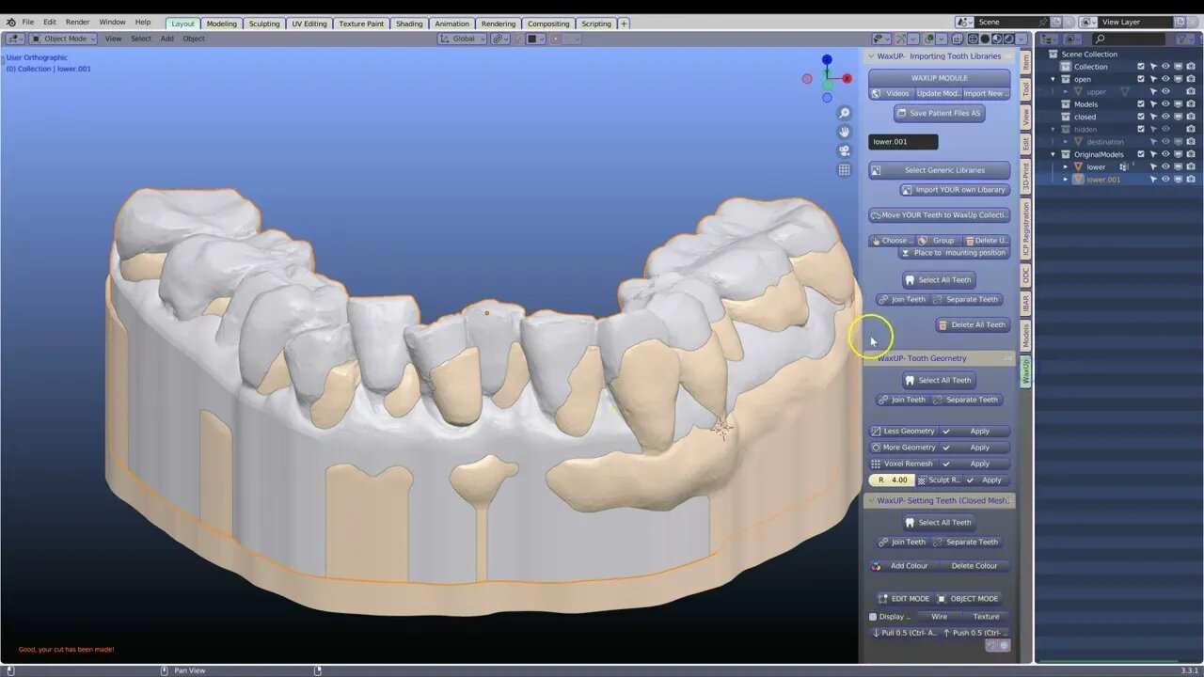Toggle exclude checkbox for closed collection

1141,117
